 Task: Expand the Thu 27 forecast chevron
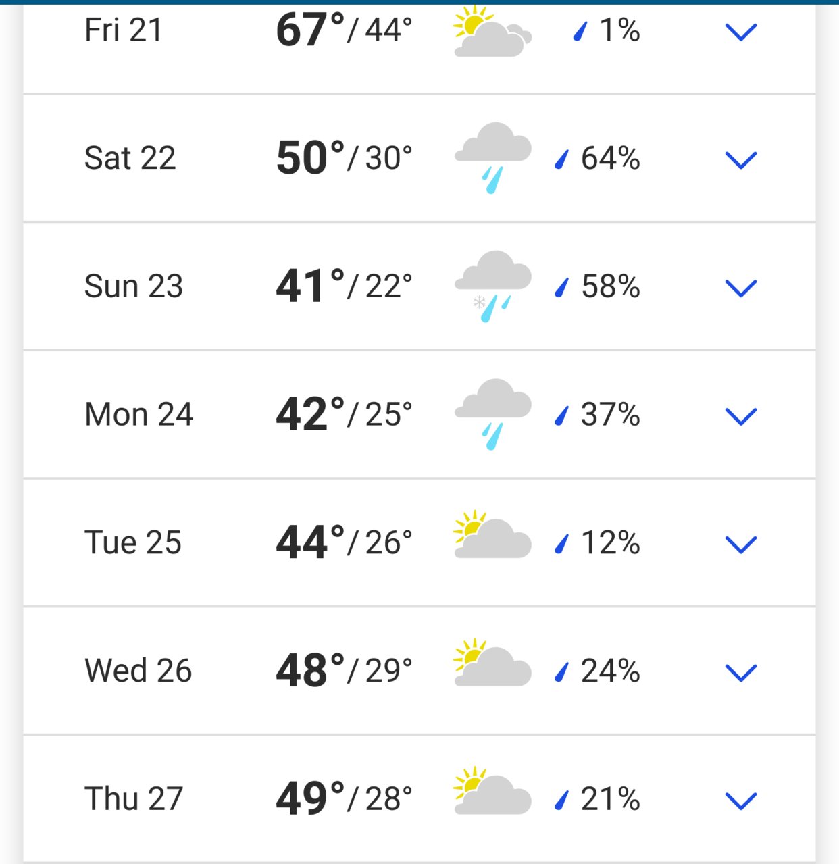point(740,801)
